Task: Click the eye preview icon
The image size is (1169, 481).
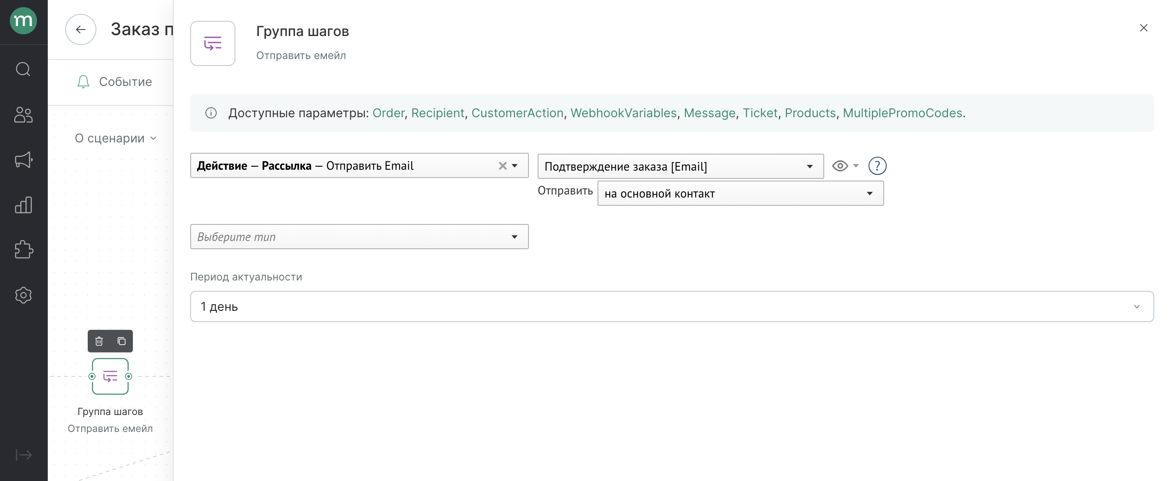Action: pos(840,166)
